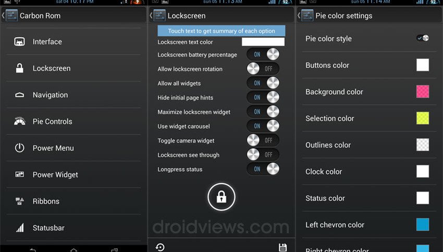
Task: Turn off Lockscreen battery percentage switch
Action: click(x=263, y=54)
